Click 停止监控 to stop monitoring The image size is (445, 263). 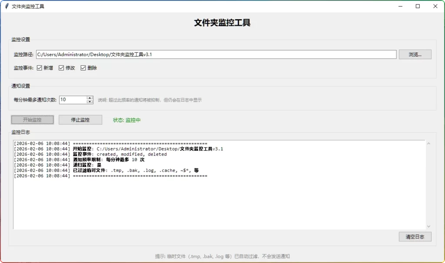click(x=80, y=120)
